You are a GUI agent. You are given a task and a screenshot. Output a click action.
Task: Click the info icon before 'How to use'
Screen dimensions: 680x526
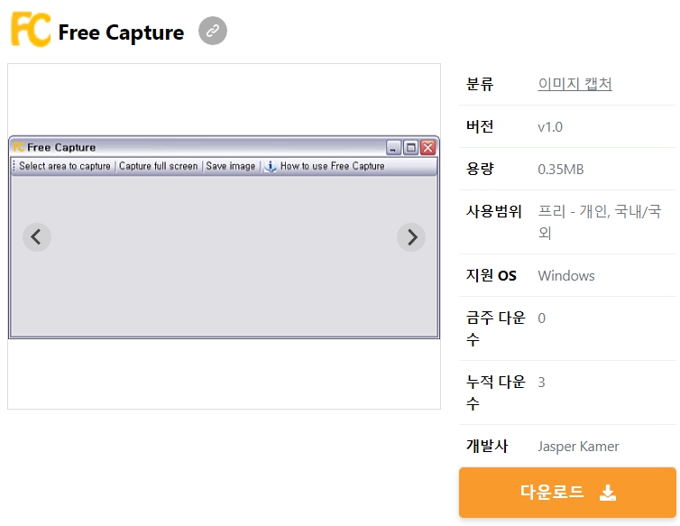(271, 166)
